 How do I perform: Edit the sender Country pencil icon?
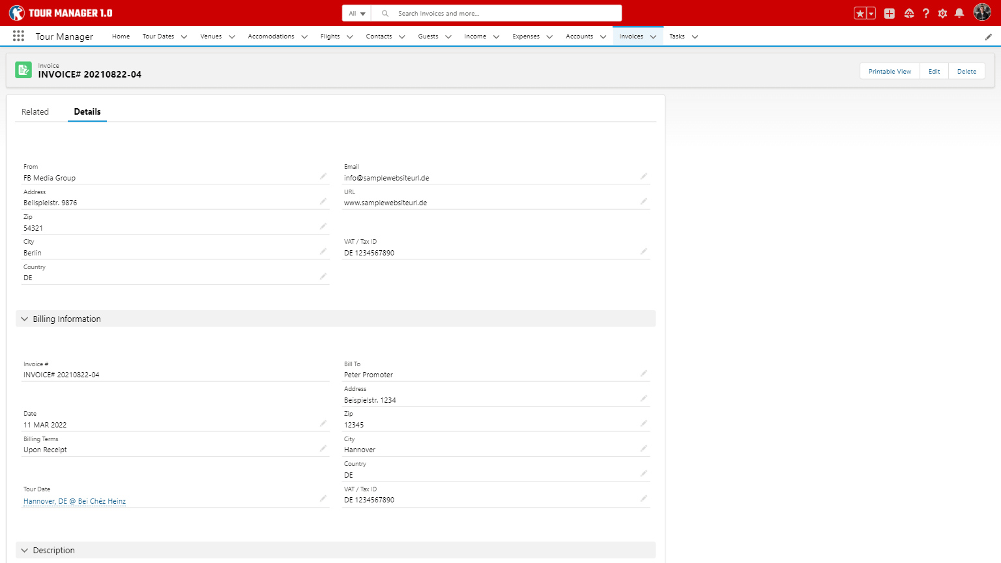click(323, 276)
